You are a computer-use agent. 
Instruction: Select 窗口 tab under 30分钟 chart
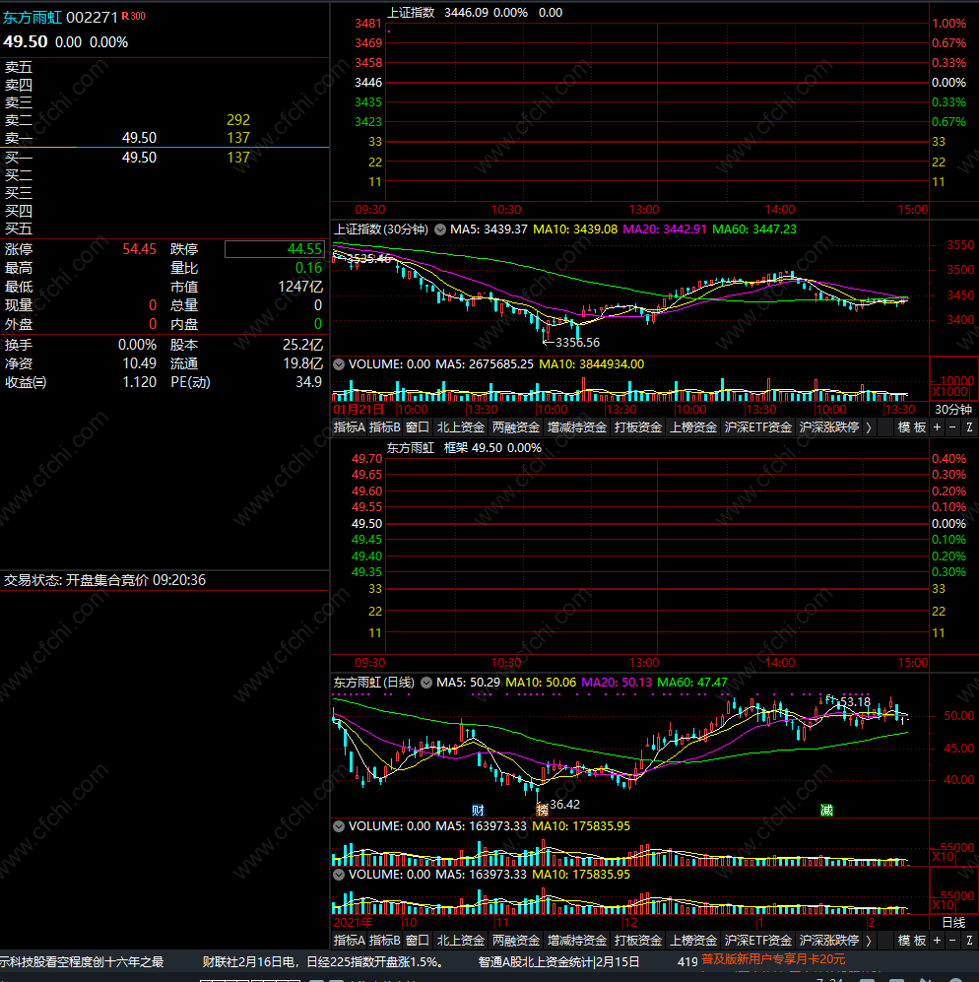coord(418,427)
